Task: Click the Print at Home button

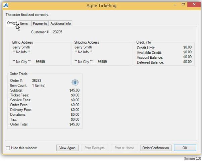Action: (x=124, y=148)
